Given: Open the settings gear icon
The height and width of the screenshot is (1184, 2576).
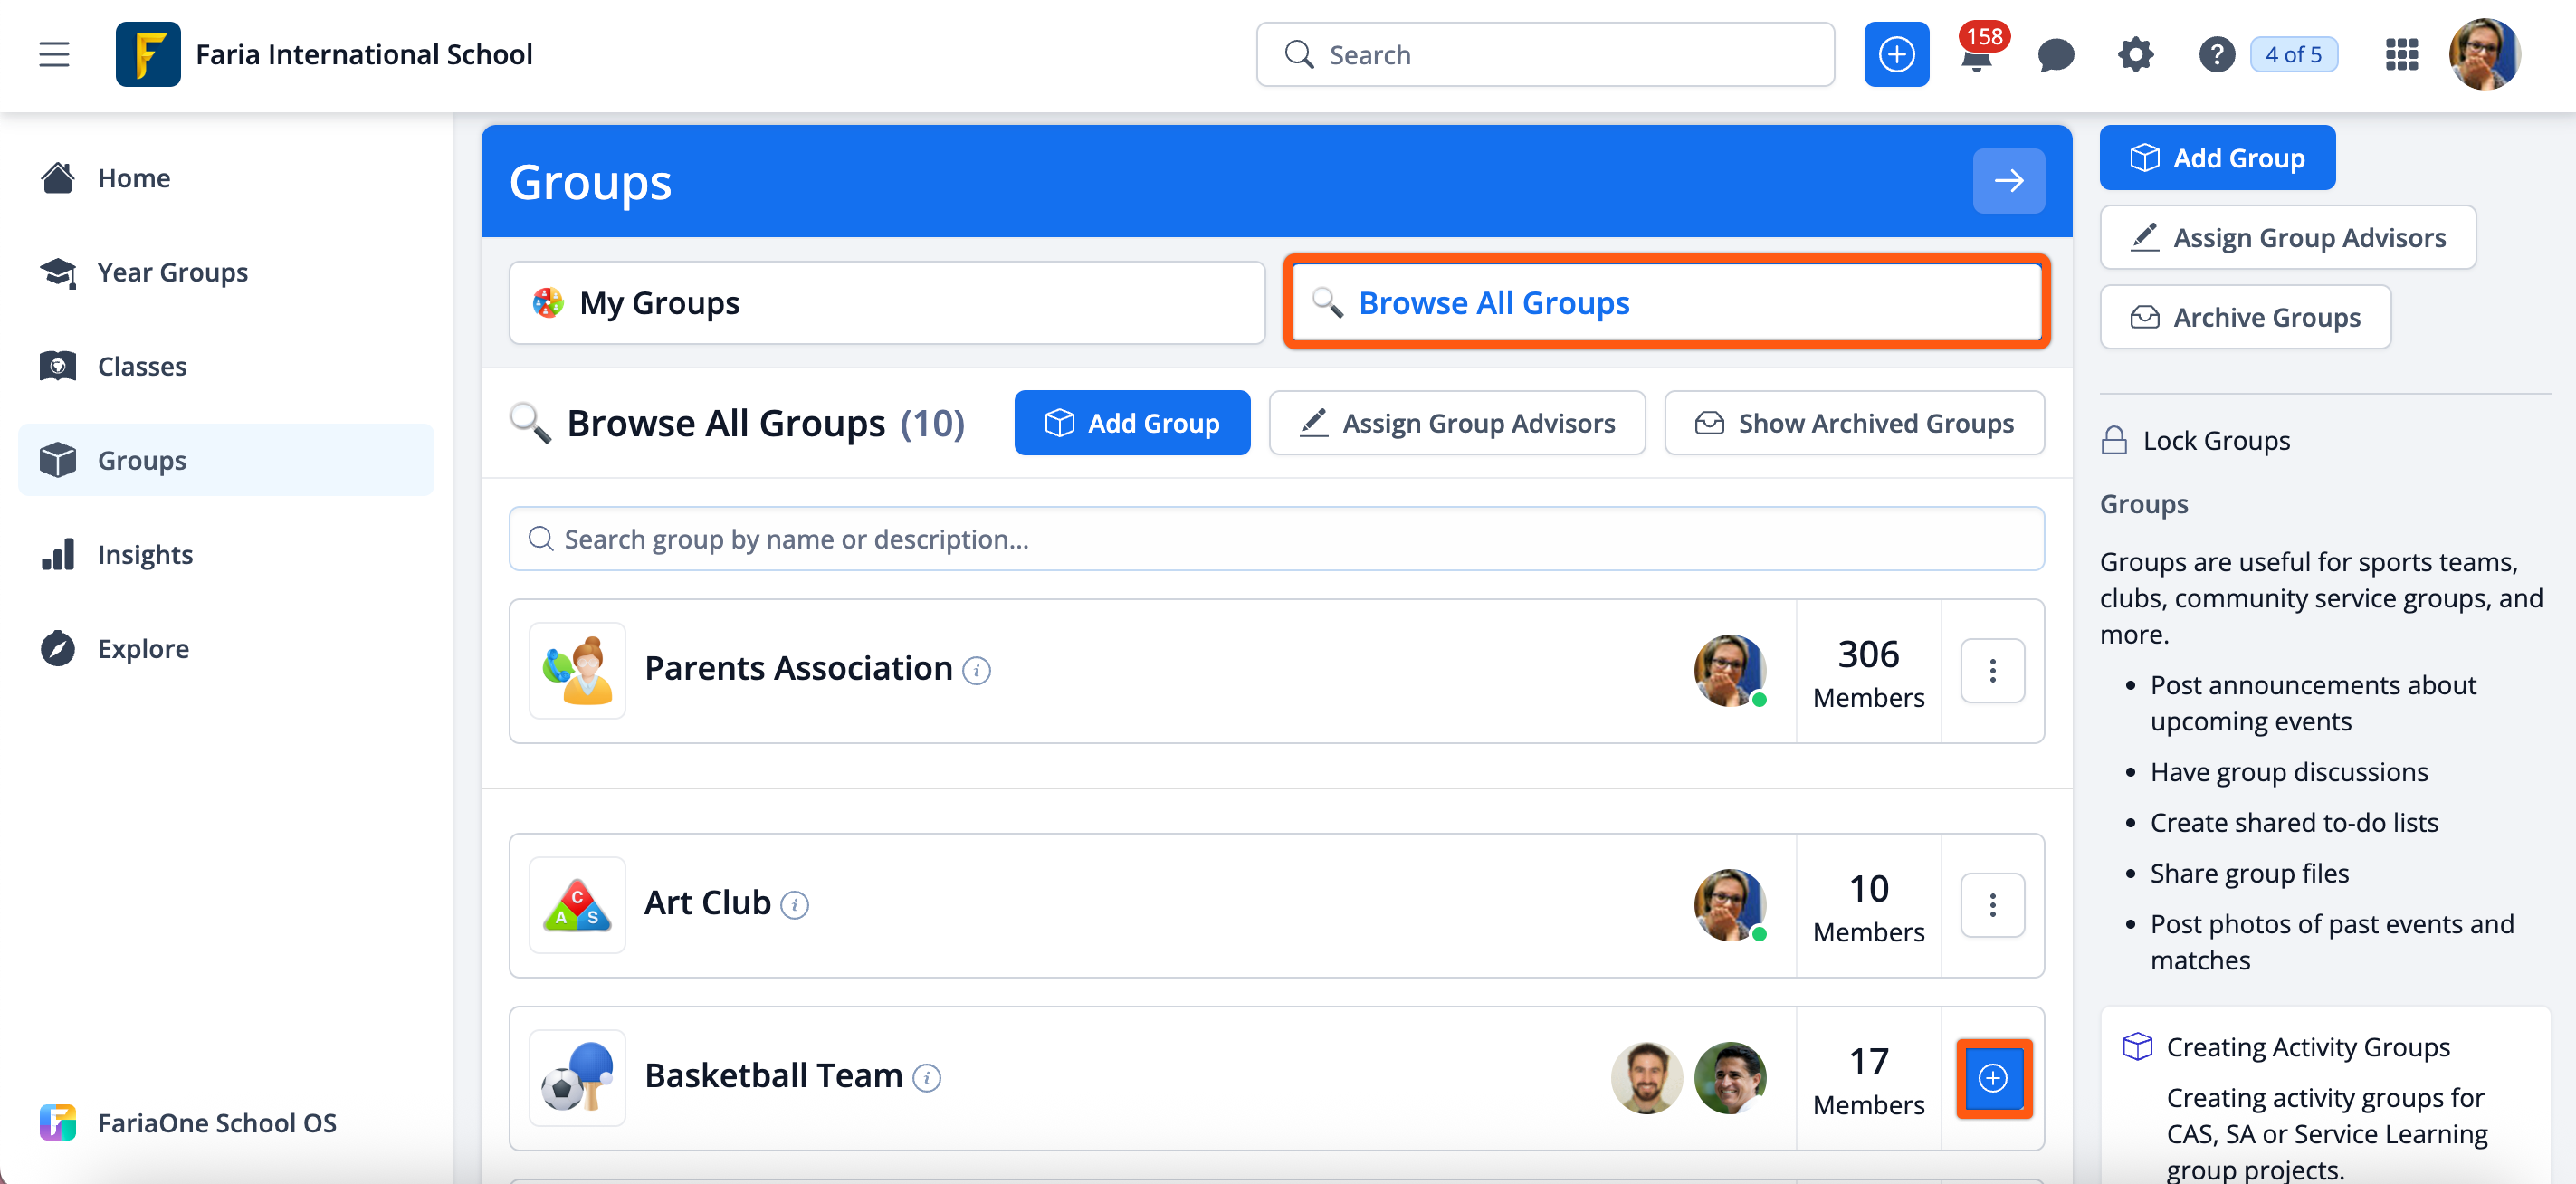Looking at the screenshot, I should pyautogui.click(x=2135, y=54).
